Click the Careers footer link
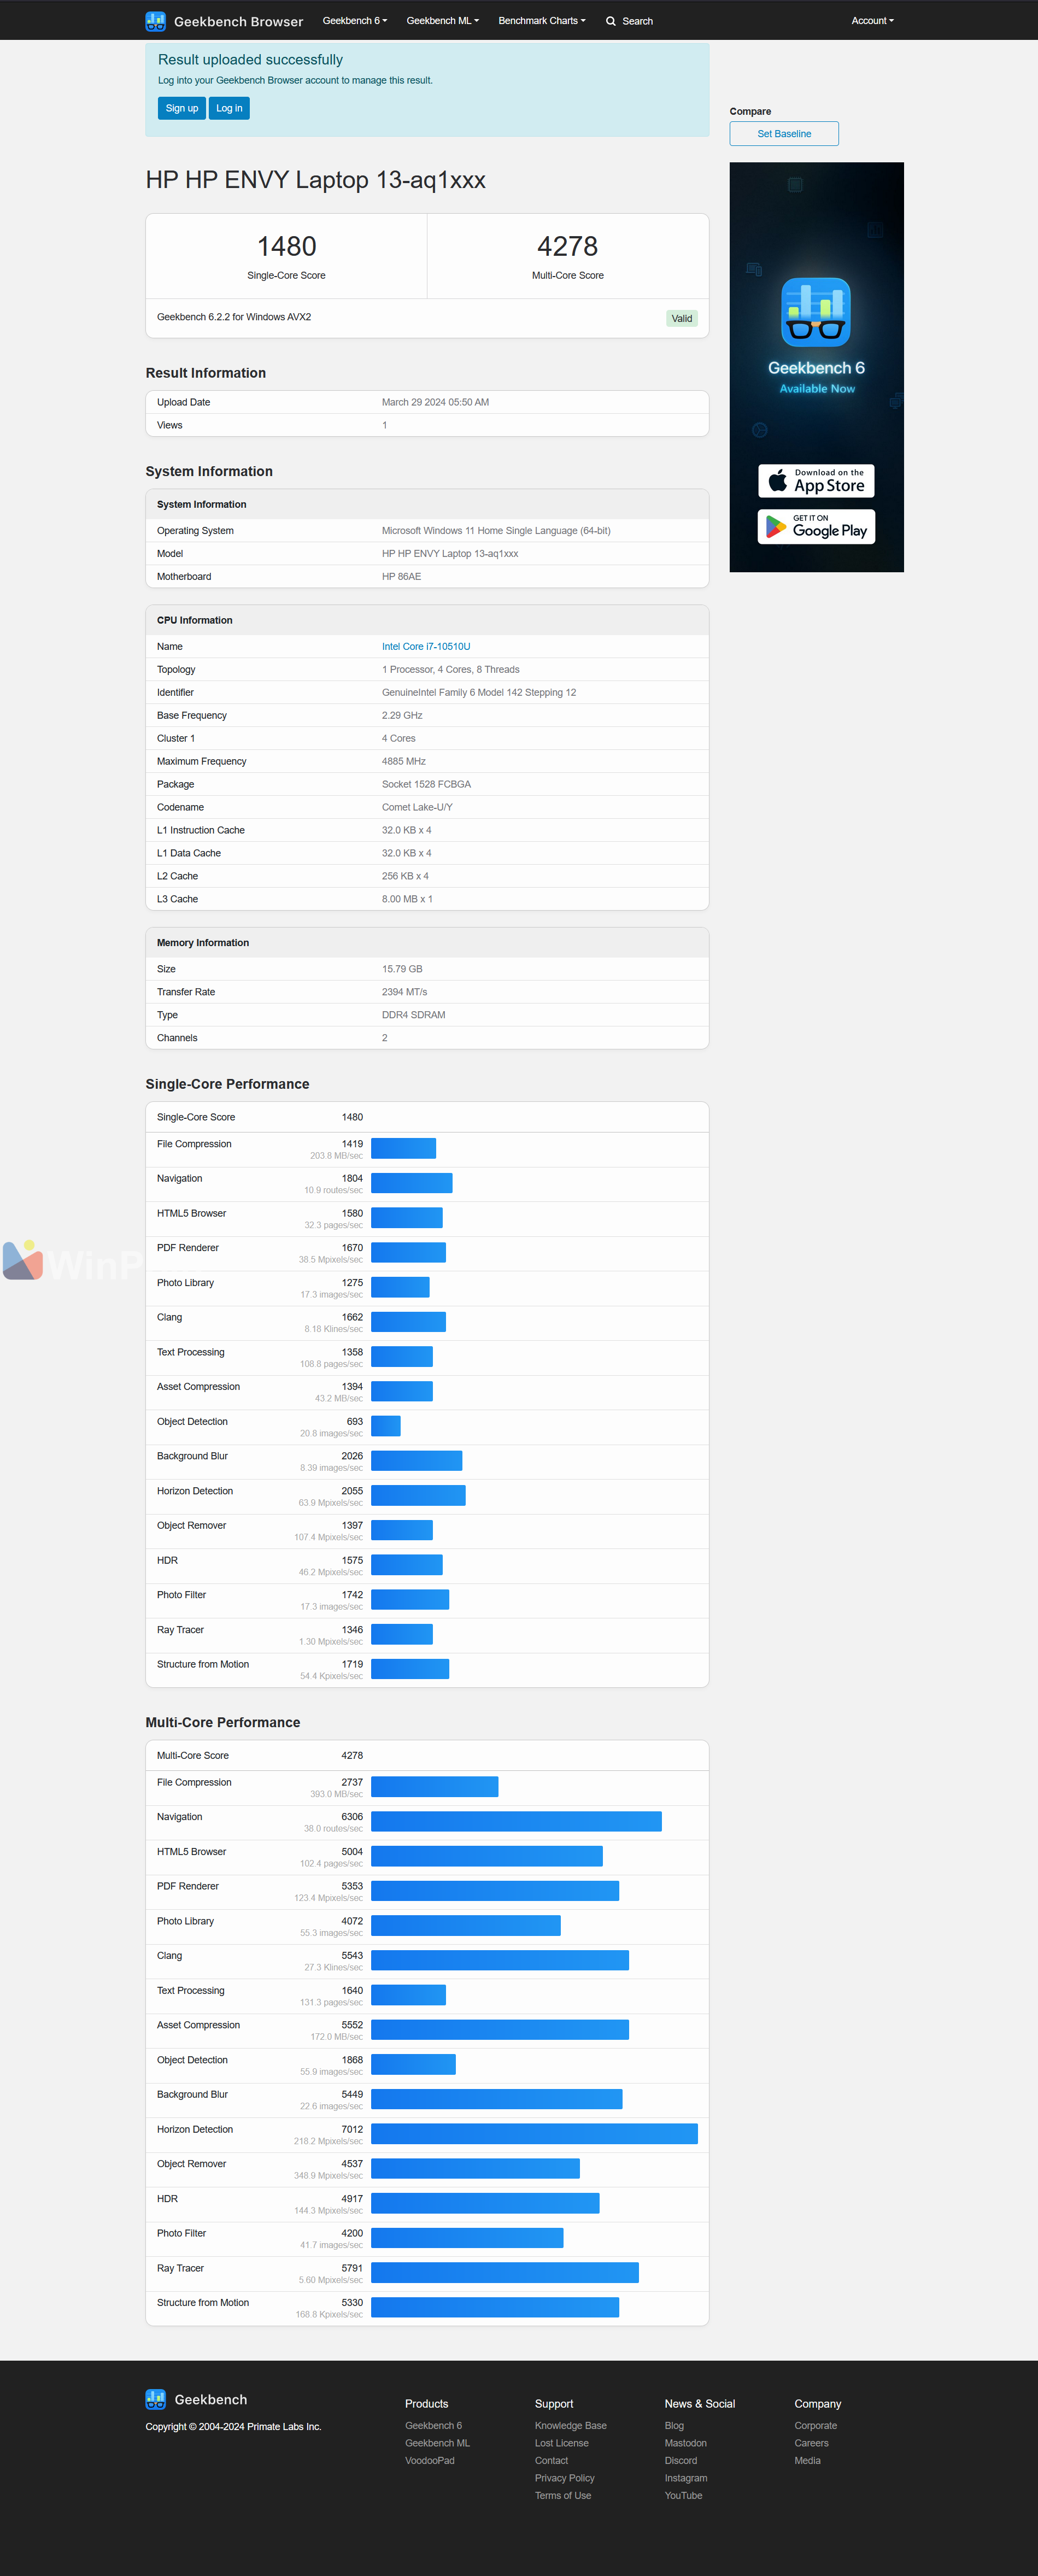Screen dimensions: 1038x2576 coord(812,2443)
